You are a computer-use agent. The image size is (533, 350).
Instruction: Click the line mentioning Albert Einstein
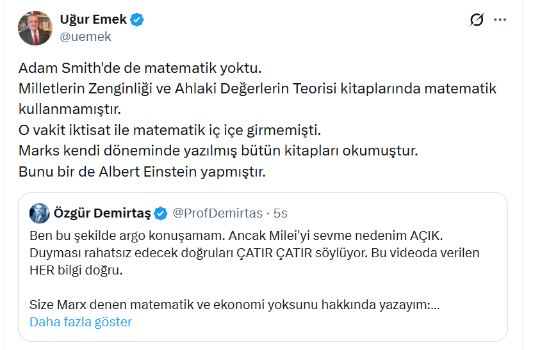142,172
